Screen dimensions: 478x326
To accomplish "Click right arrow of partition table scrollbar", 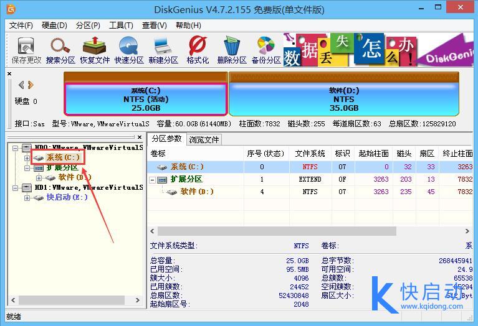I will click(467, 231).
